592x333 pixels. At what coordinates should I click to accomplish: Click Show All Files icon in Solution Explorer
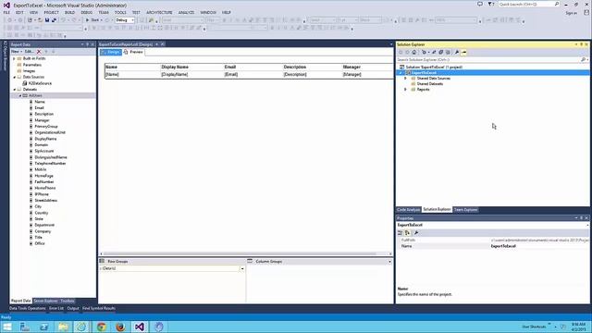[448, 52]
